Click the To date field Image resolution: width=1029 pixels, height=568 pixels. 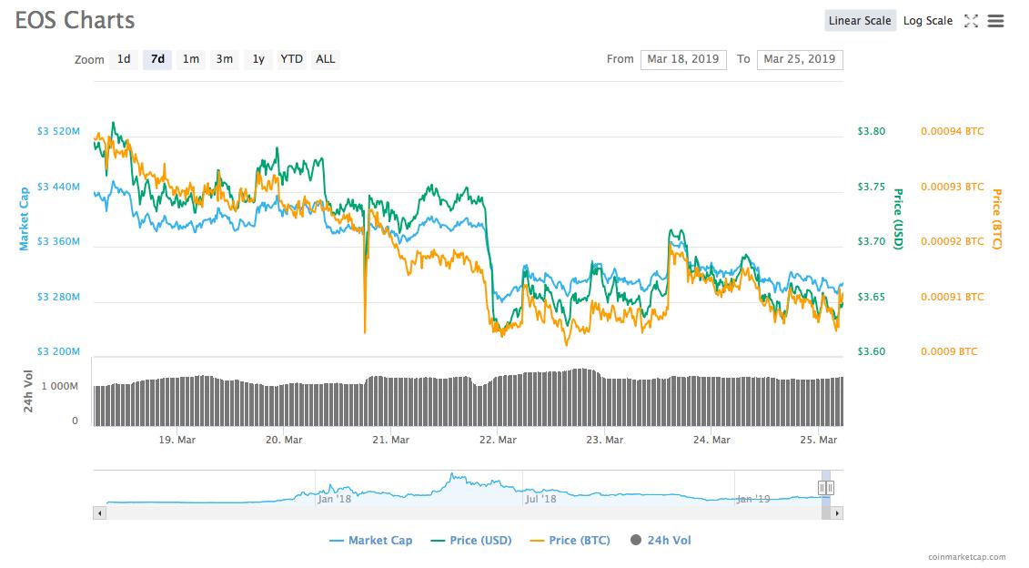tap(800, 59)
